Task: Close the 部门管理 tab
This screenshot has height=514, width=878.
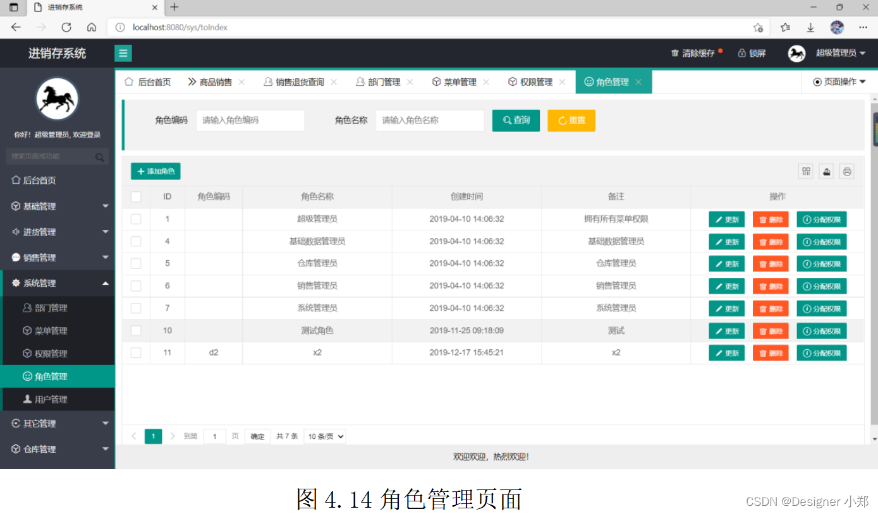Action: point(410,82)
